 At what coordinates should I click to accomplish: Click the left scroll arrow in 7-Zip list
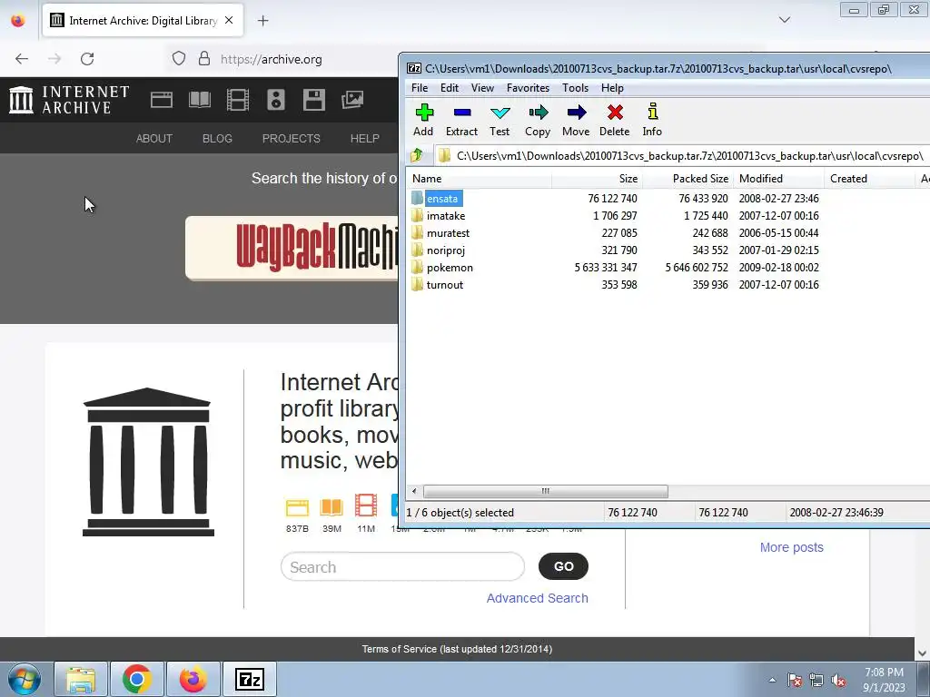click(414, 491)
